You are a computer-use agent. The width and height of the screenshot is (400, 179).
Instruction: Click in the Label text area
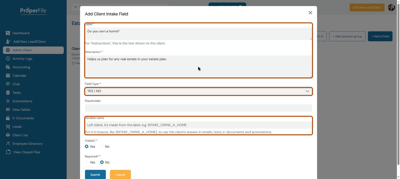[x=198, y=34]
